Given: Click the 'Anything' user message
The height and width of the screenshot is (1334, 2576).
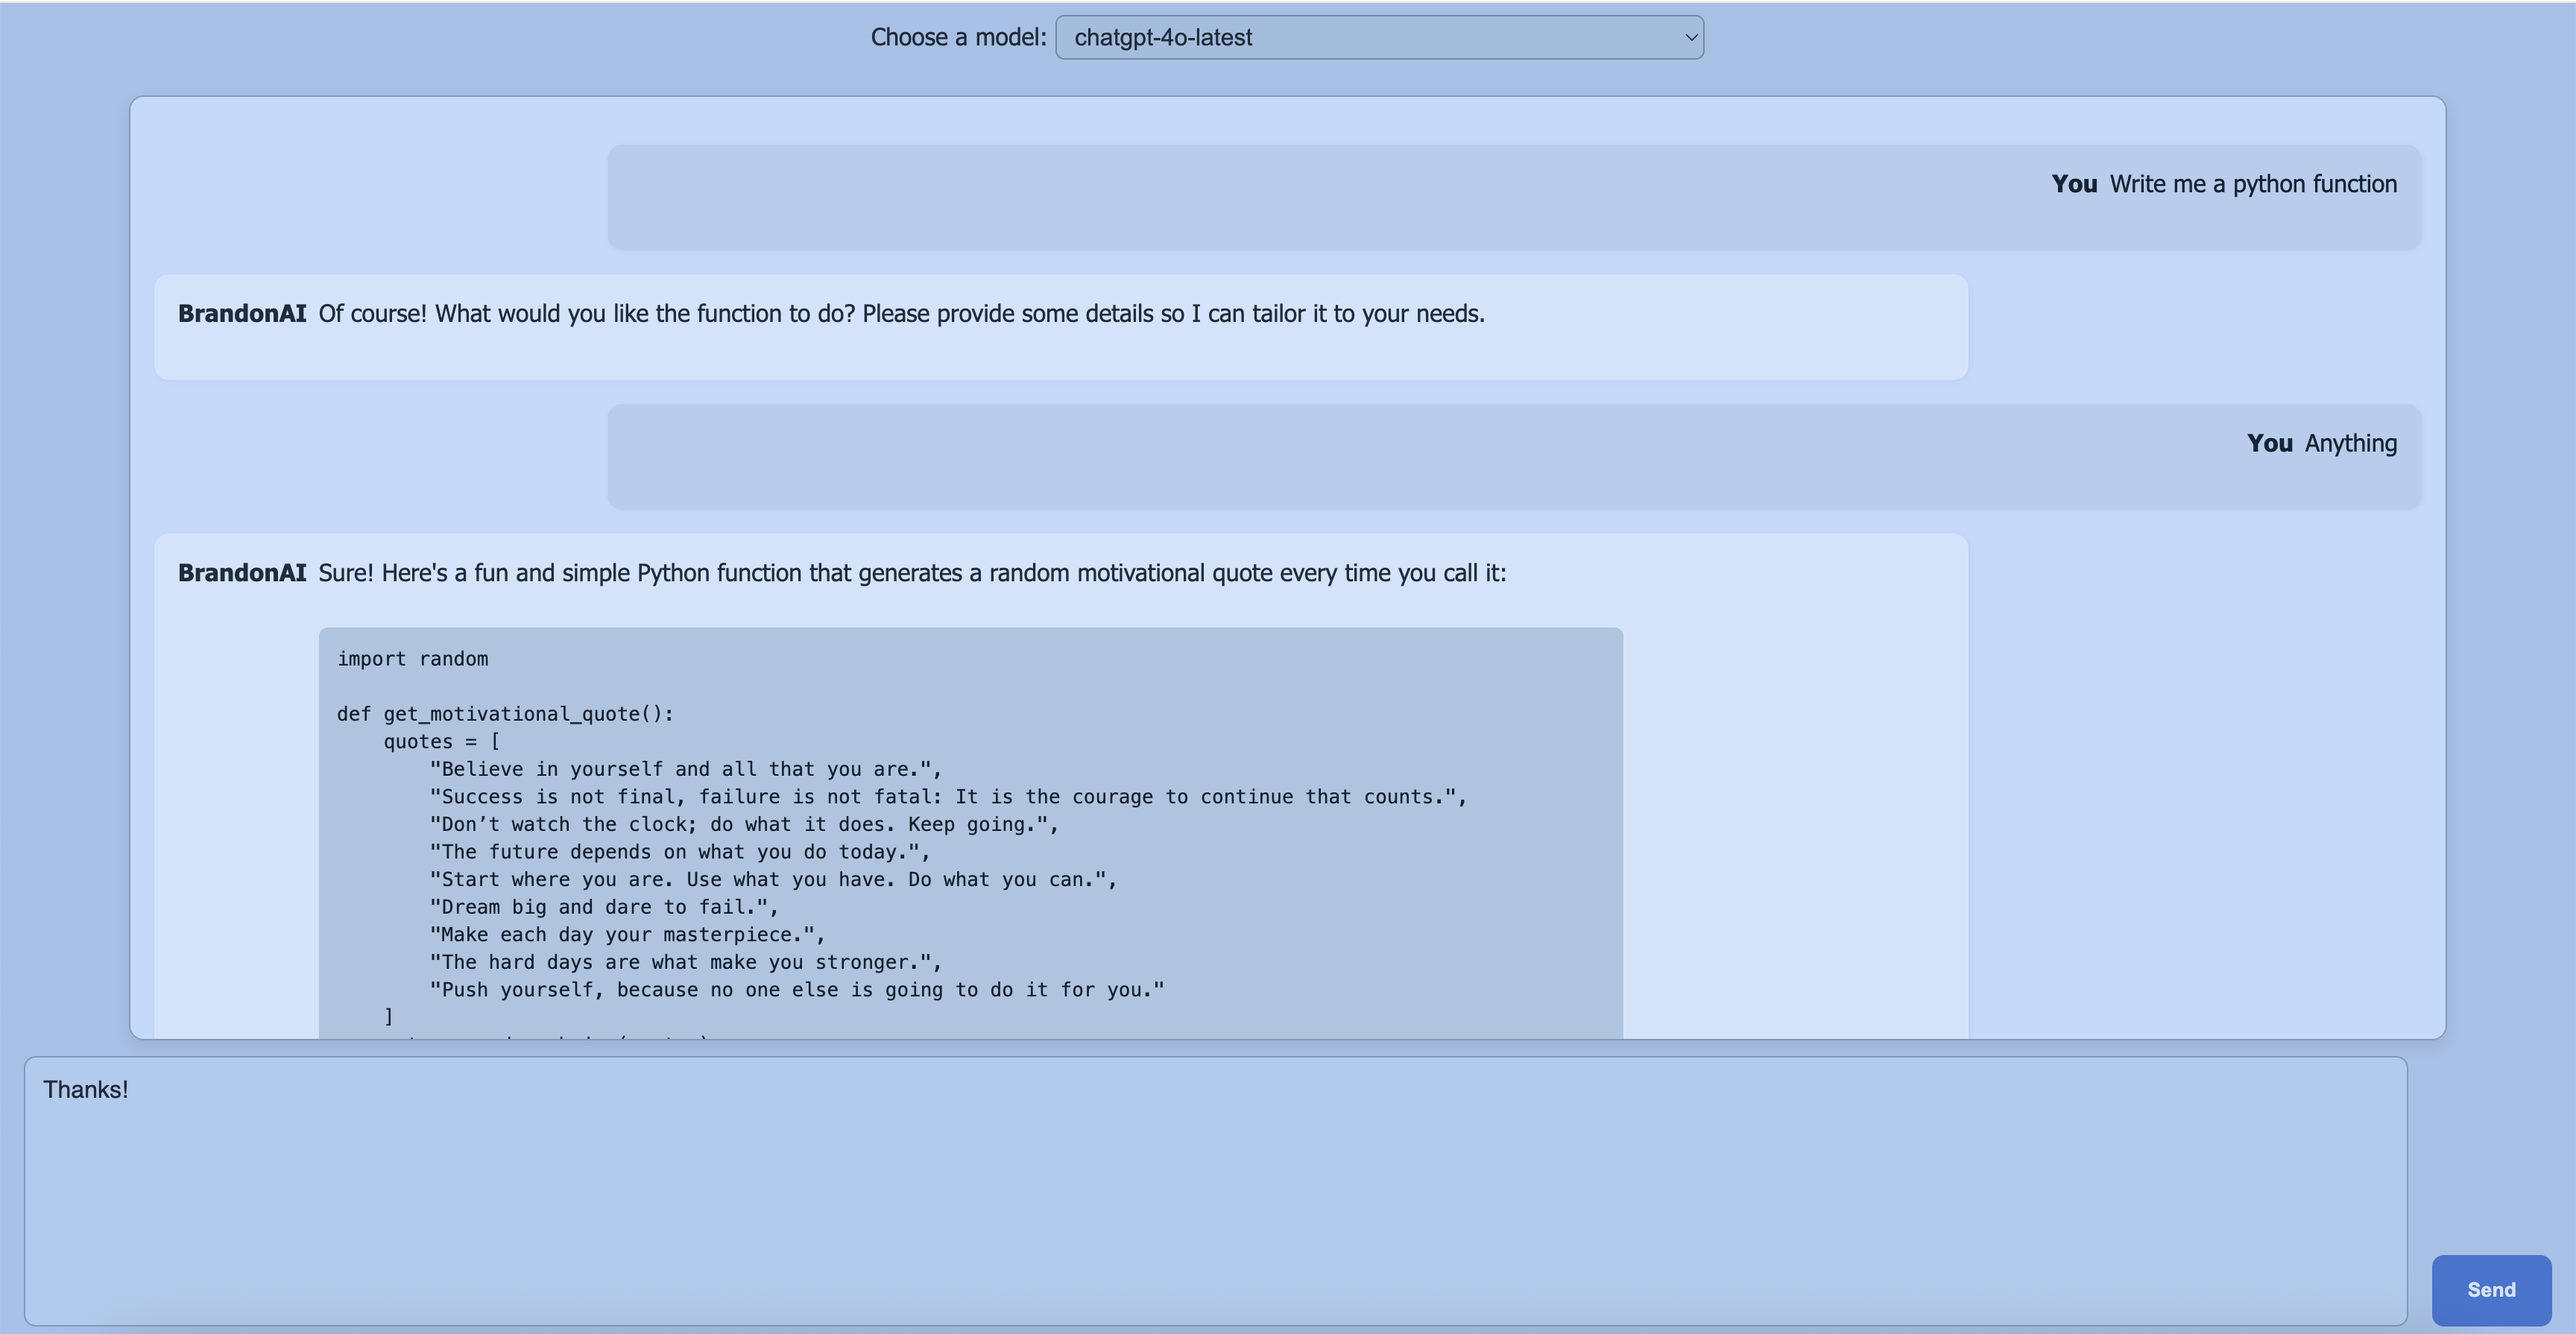Looking at the screenshot, I should coord(2350,443).
